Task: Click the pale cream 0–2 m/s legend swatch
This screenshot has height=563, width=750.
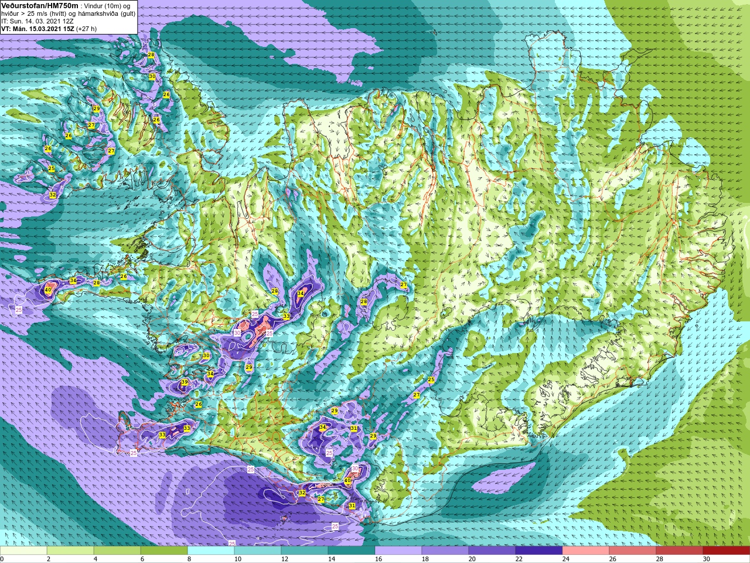Action: pyautogui.click(x=23, y=551)
